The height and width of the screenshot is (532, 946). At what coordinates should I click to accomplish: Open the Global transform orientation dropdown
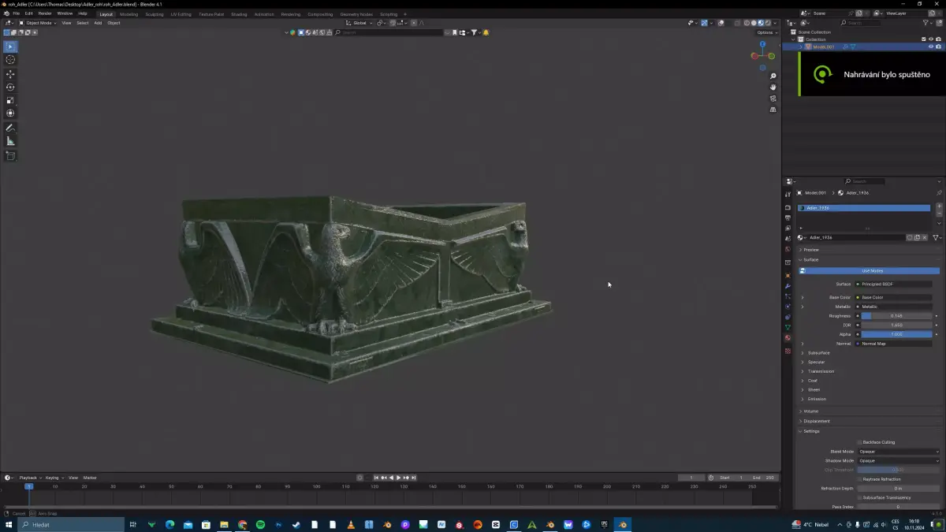click(359, 23)
